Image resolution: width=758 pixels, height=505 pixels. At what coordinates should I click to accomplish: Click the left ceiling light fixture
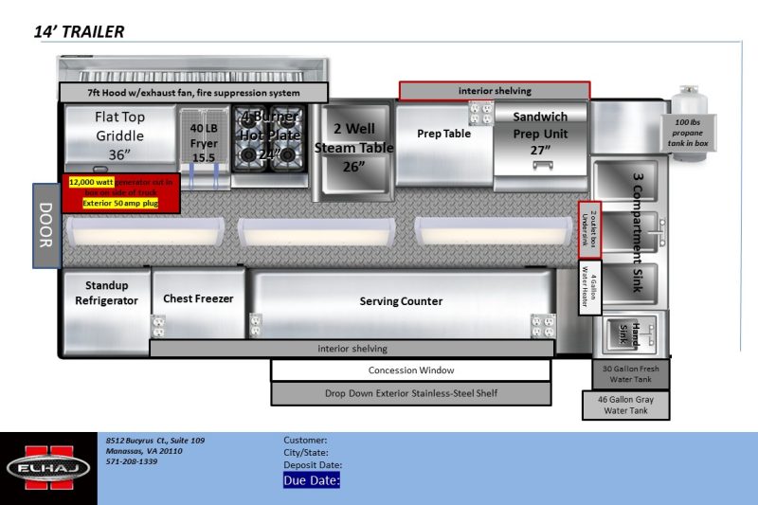[146, 233]
